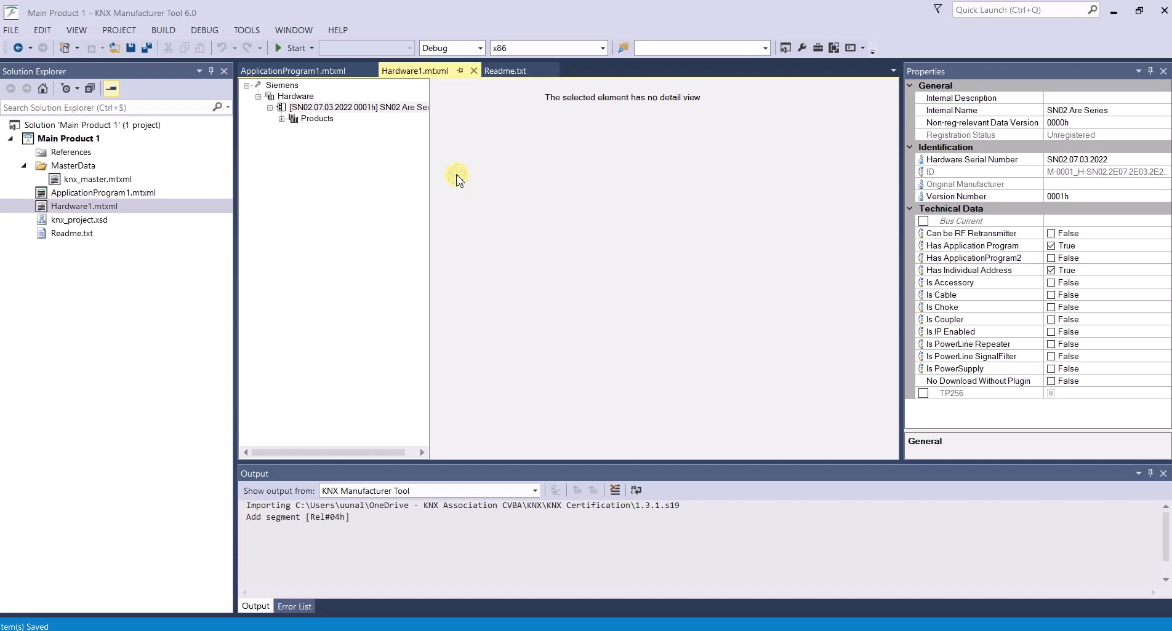Open the TOOLS menu
Image resolution: width=1172 pixels, height=631 pixels.
tap(247, 30)
